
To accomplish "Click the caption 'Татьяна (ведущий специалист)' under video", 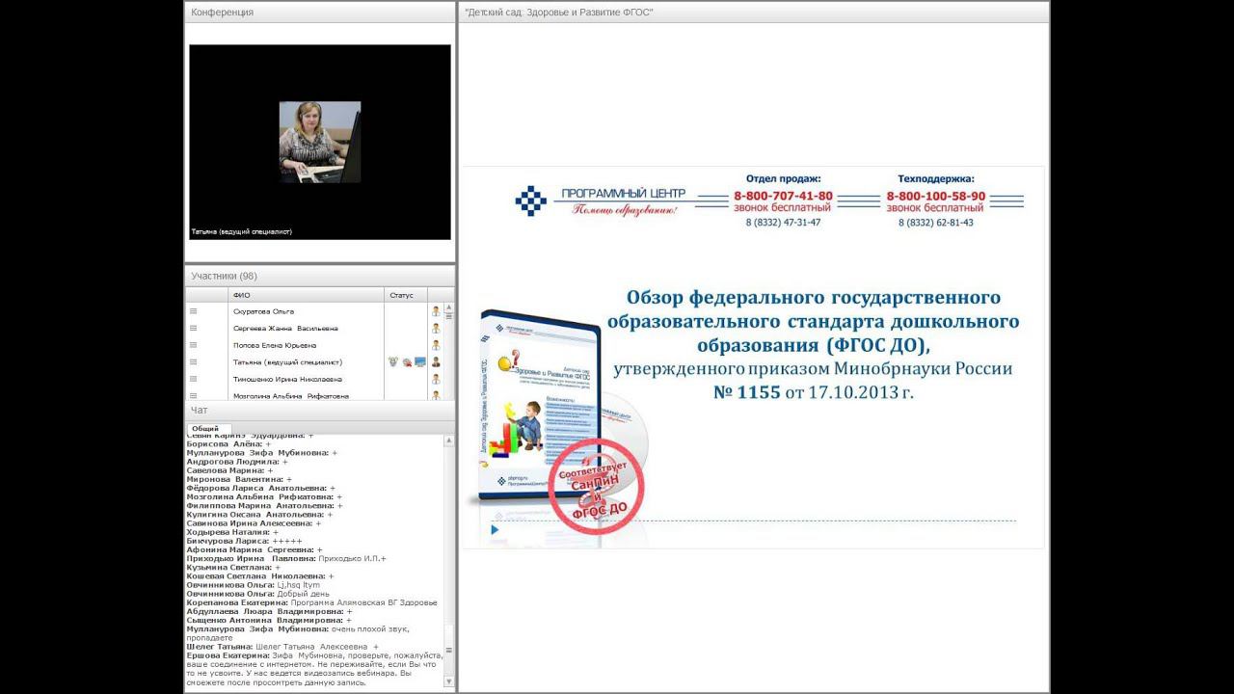I will click(242, 232).
